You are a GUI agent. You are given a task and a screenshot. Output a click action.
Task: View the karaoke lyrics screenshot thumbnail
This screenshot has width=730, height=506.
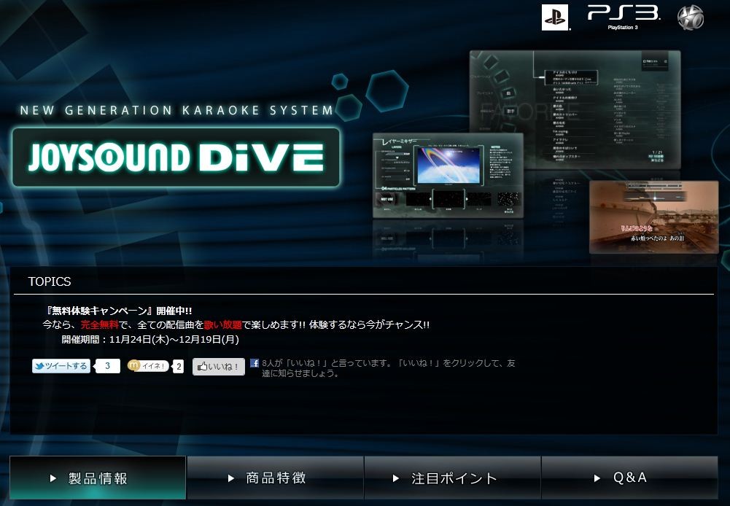[654, 217]
